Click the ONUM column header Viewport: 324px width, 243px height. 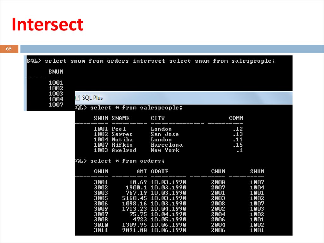101,171
